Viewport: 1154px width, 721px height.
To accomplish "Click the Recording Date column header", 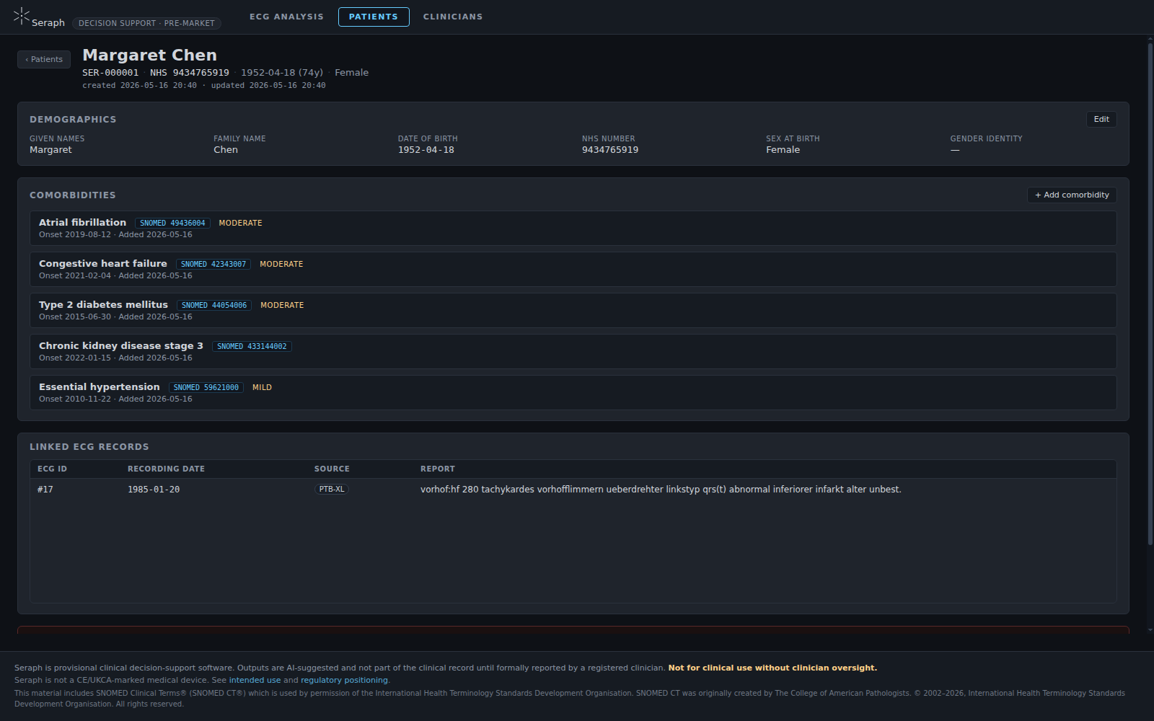I will pos(166,469).
